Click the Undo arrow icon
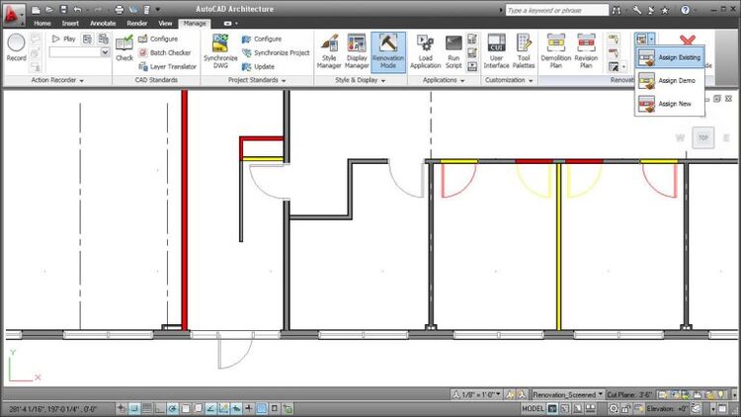 pyautogui.click(x=77, y=10)
